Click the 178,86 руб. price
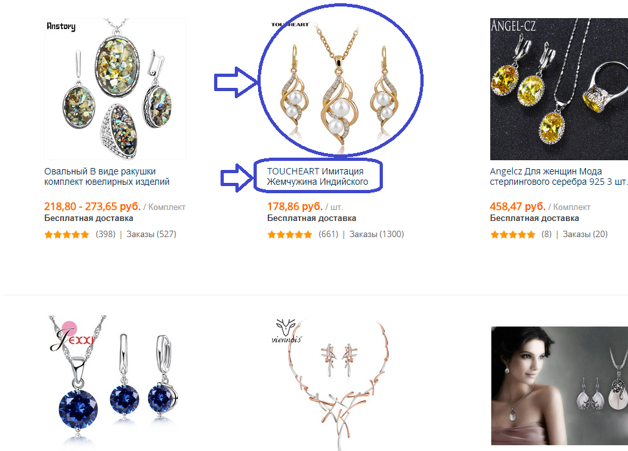 click(295, 207)
